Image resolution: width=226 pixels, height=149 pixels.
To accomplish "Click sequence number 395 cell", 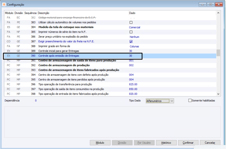I will 33,80.
